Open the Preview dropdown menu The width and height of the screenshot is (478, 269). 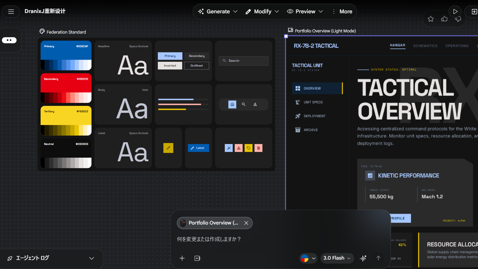(305, 11)
